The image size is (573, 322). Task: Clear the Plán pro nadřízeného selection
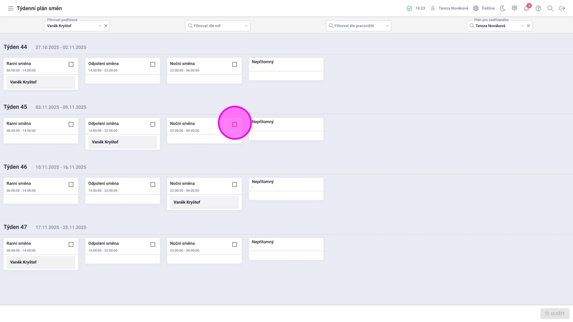coord(528,26)
